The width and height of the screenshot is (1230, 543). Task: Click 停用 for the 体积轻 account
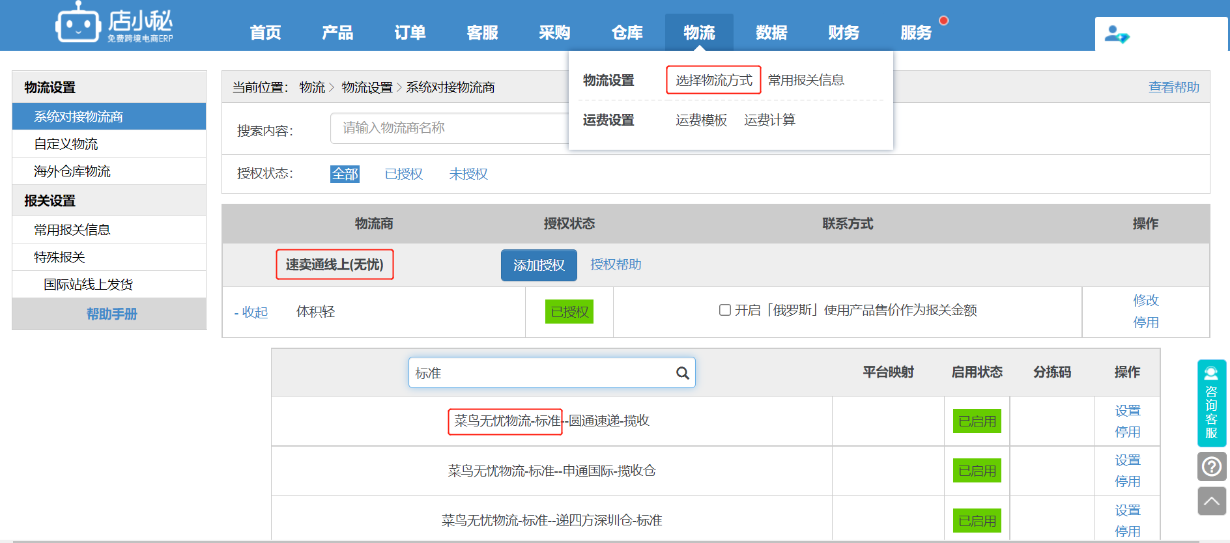[x=1146, y=322]
